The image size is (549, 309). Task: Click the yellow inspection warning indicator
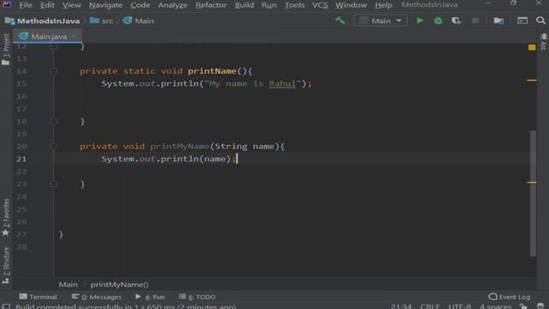coord(532,47)
